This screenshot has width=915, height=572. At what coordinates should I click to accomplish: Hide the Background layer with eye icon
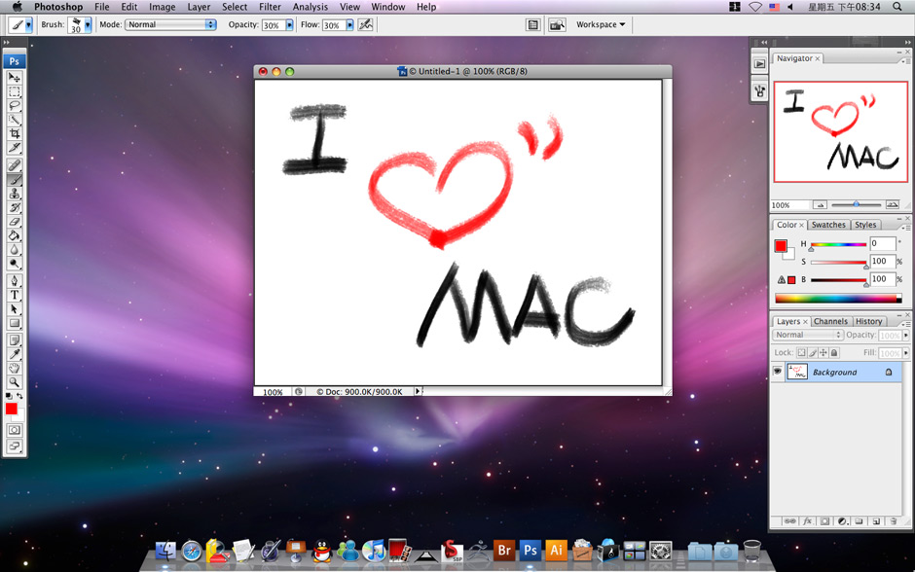coord(778,372)
